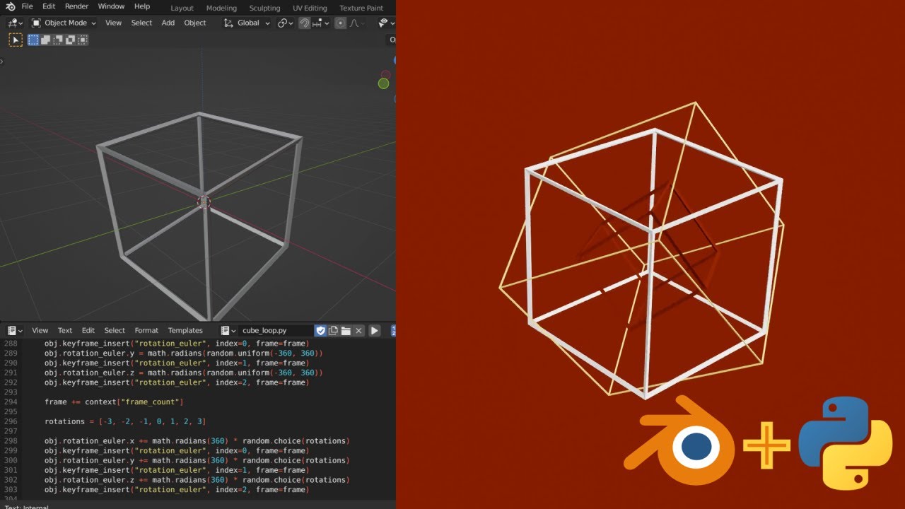
Task: Click the pivot point icon near Global selector
Action: 281,23
